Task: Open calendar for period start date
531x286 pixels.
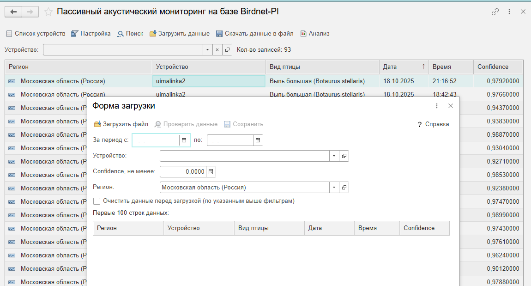Action: [x=184, y=140]
